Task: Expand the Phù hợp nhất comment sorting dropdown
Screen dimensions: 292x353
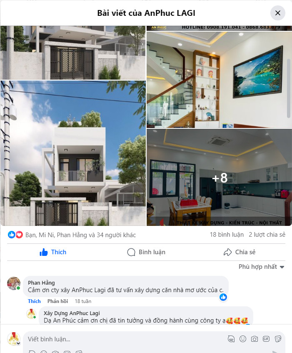Action: coord(262,267)
